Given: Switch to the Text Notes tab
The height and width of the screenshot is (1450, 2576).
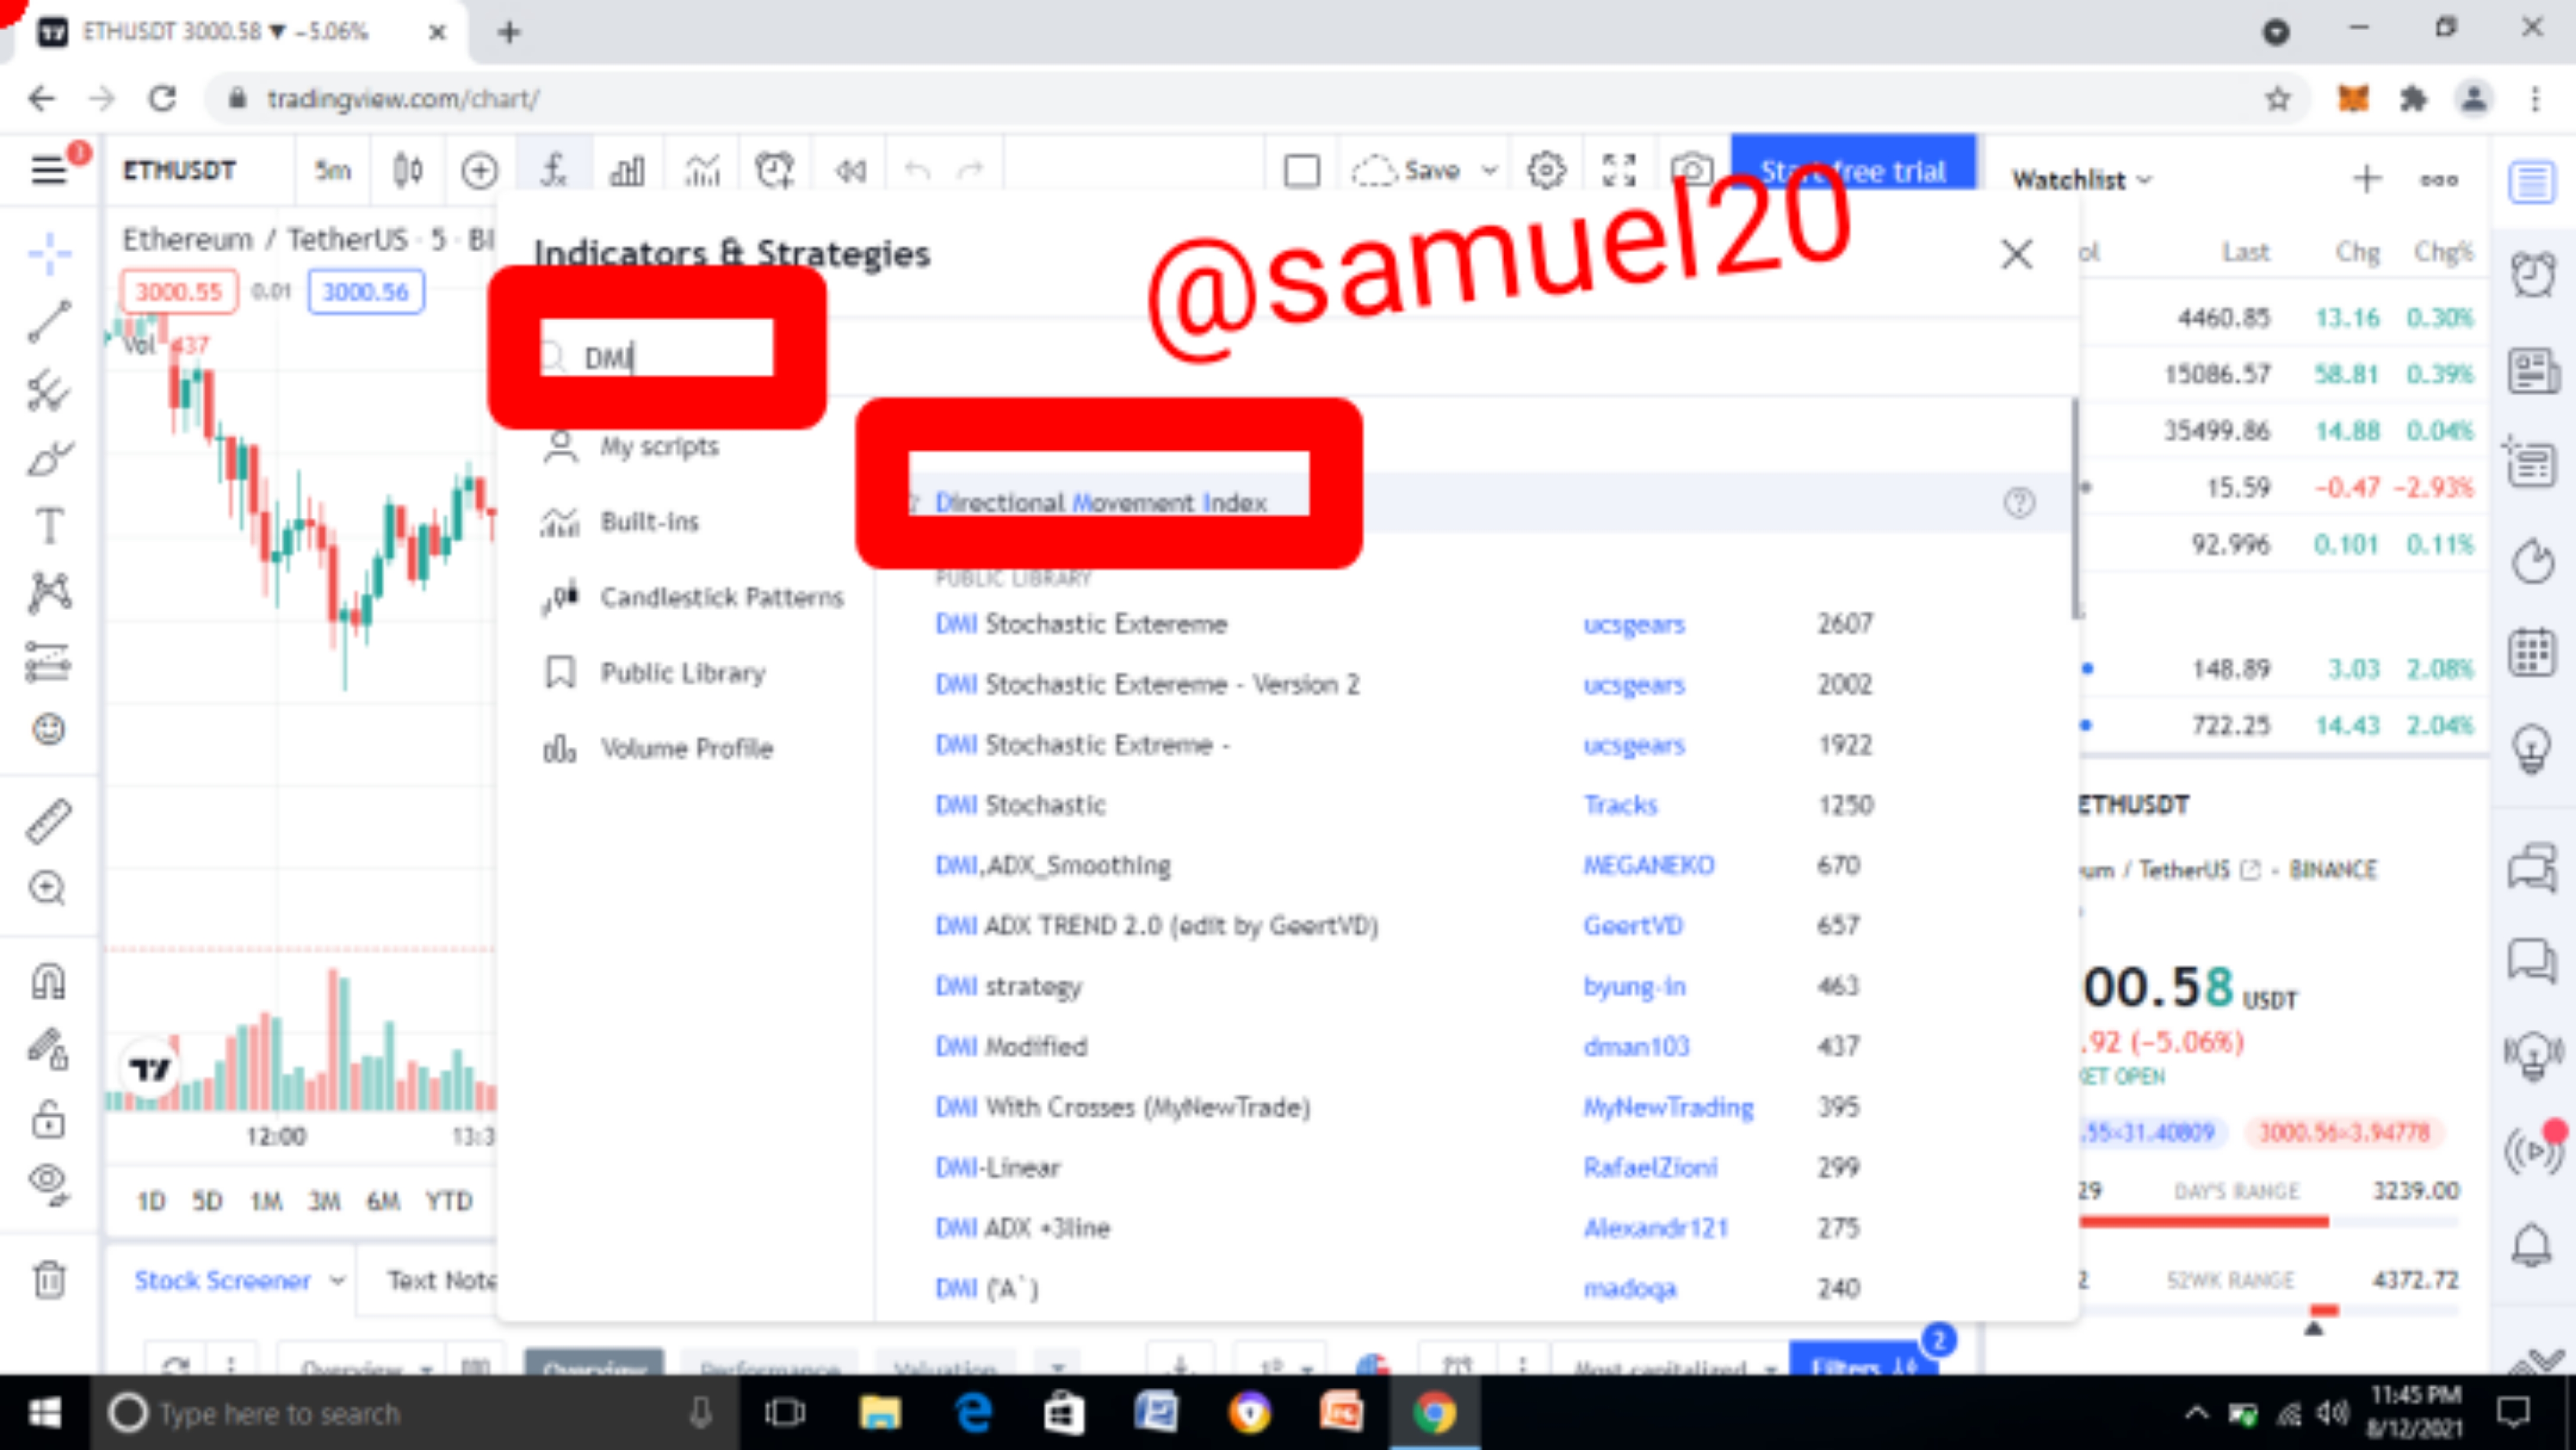Looking at the screenshot, I should pos(441,1280).
